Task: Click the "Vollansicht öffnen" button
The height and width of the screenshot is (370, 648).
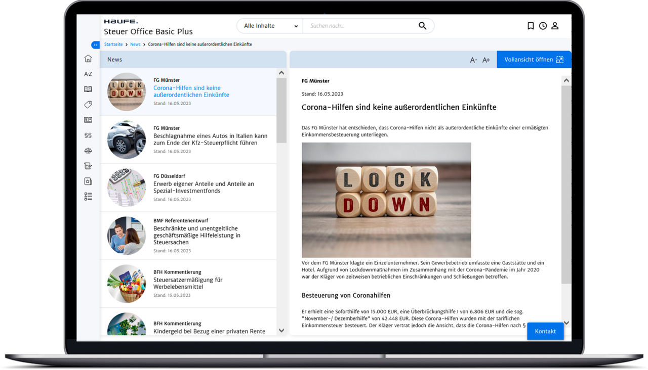Action: 534,60
